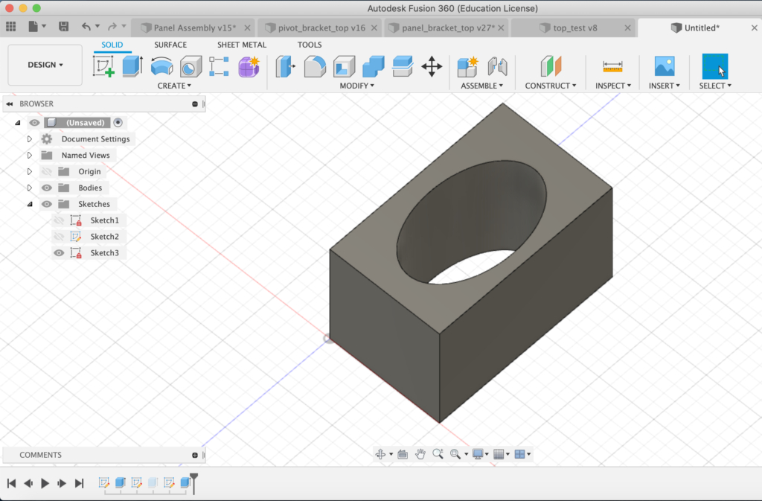Viewport: 762px width, 501px height.
Task: Select the Pan hand tool
Action: (x=420, y=454)
